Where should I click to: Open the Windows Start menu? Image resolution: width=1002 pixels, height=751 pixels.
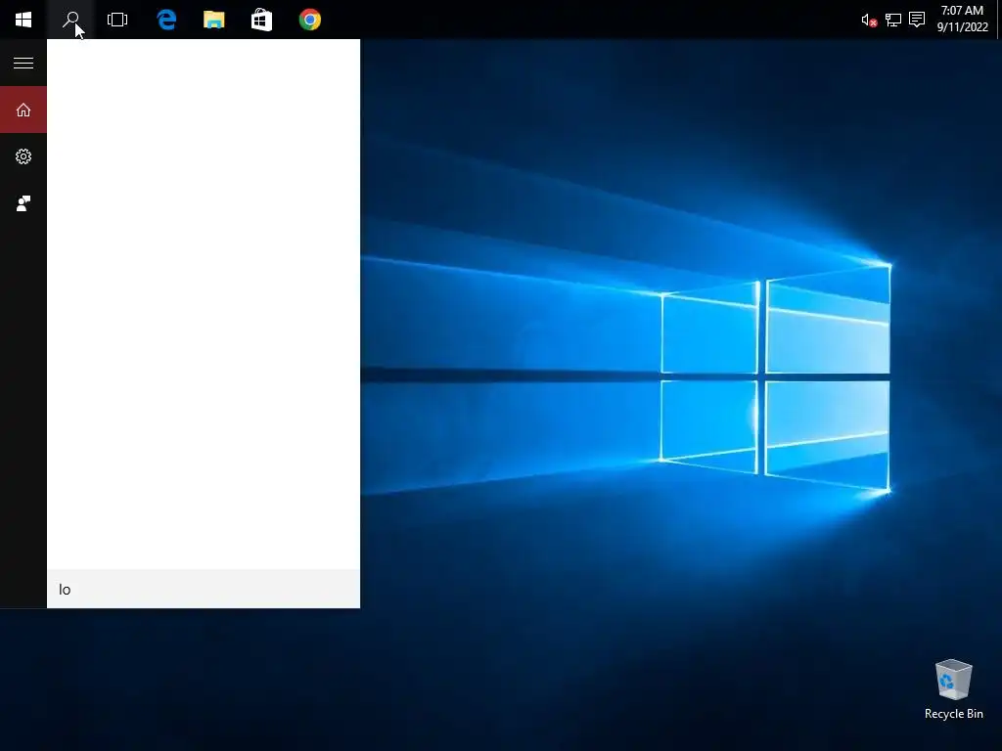(23, 20)
